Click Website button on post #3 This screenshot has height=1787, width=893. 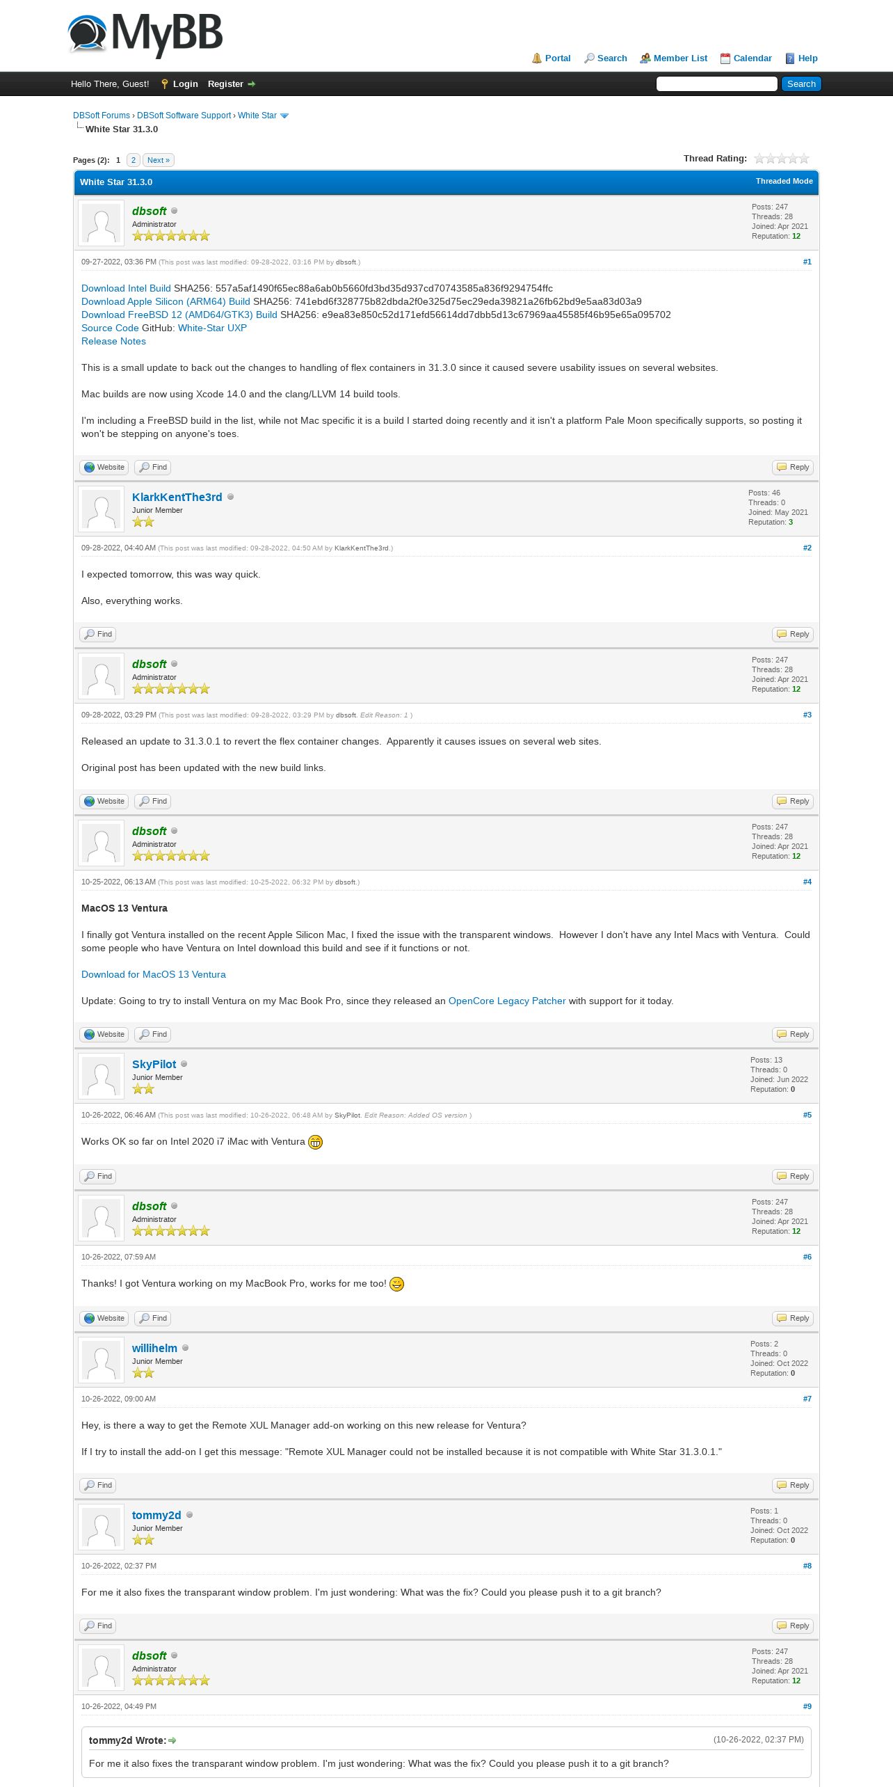104,802
